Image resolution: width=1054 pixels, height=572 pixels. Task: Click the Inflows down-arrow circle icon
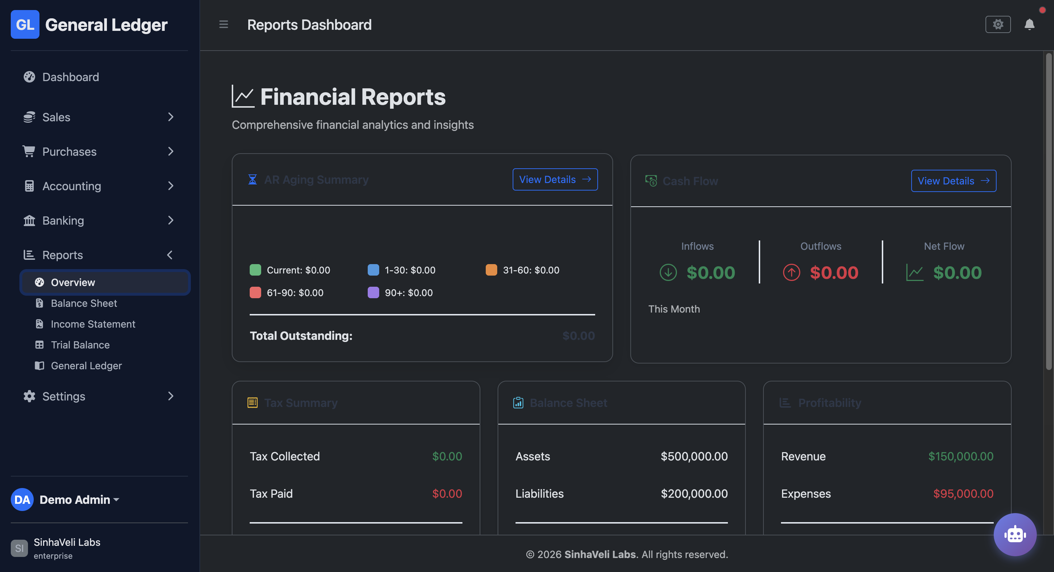click(x=668, y=272)
